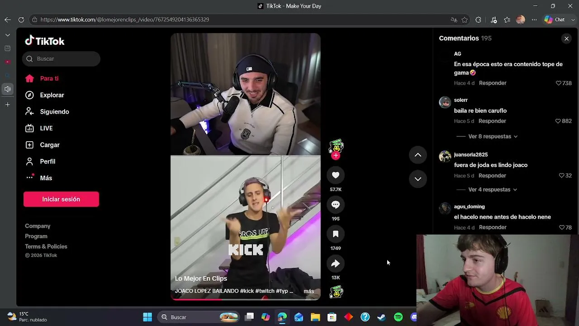Screen dimensions: 579x326
Task: Open the browser extensions puzzle icon
Action: click(479, 19)
